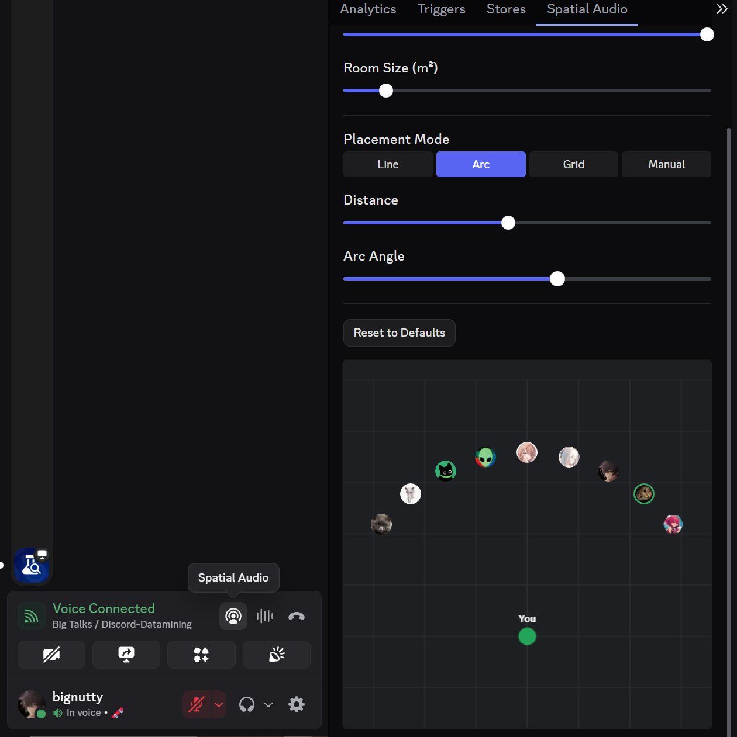Click the In voice status text
This screenshot has width=737, height=737.
(84, 713)
